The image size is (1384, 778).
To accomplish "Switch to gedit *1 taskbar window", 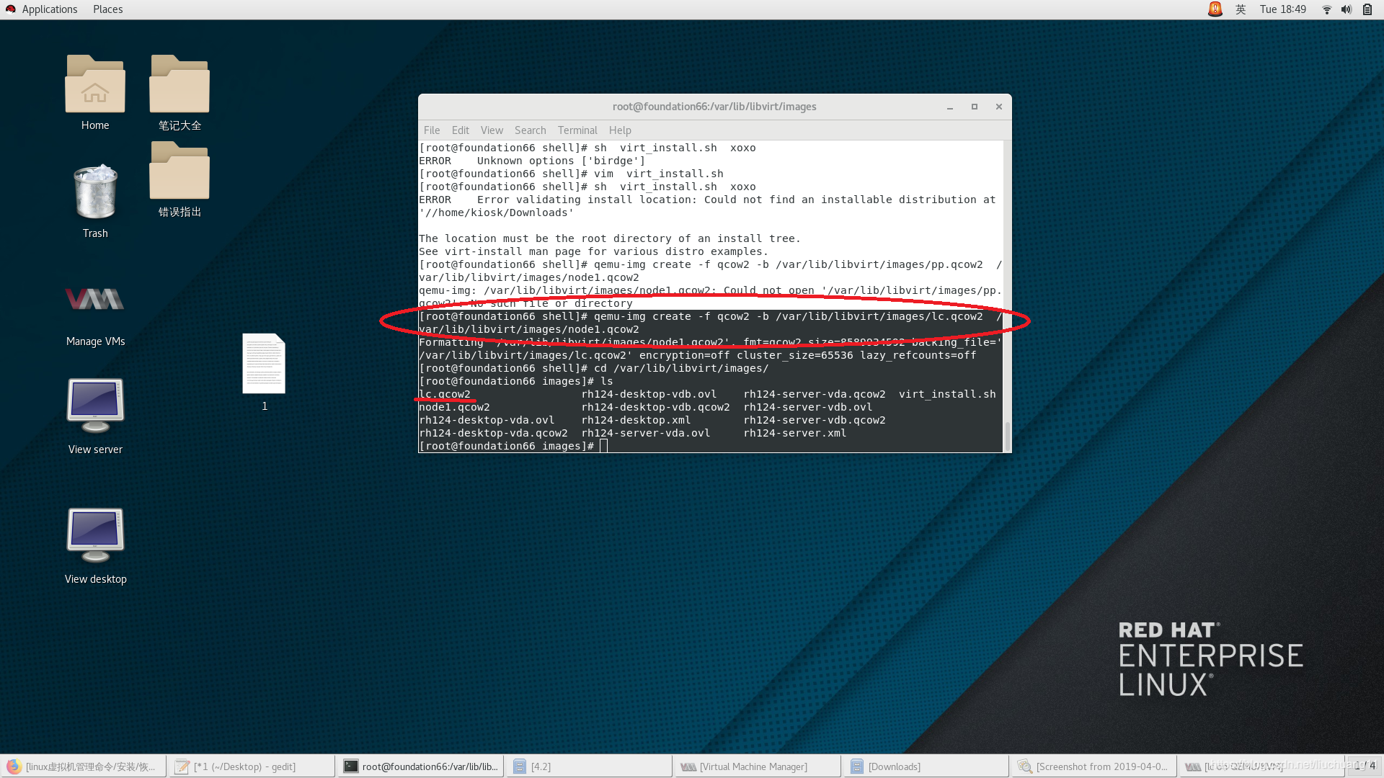I will pos(252,766).
